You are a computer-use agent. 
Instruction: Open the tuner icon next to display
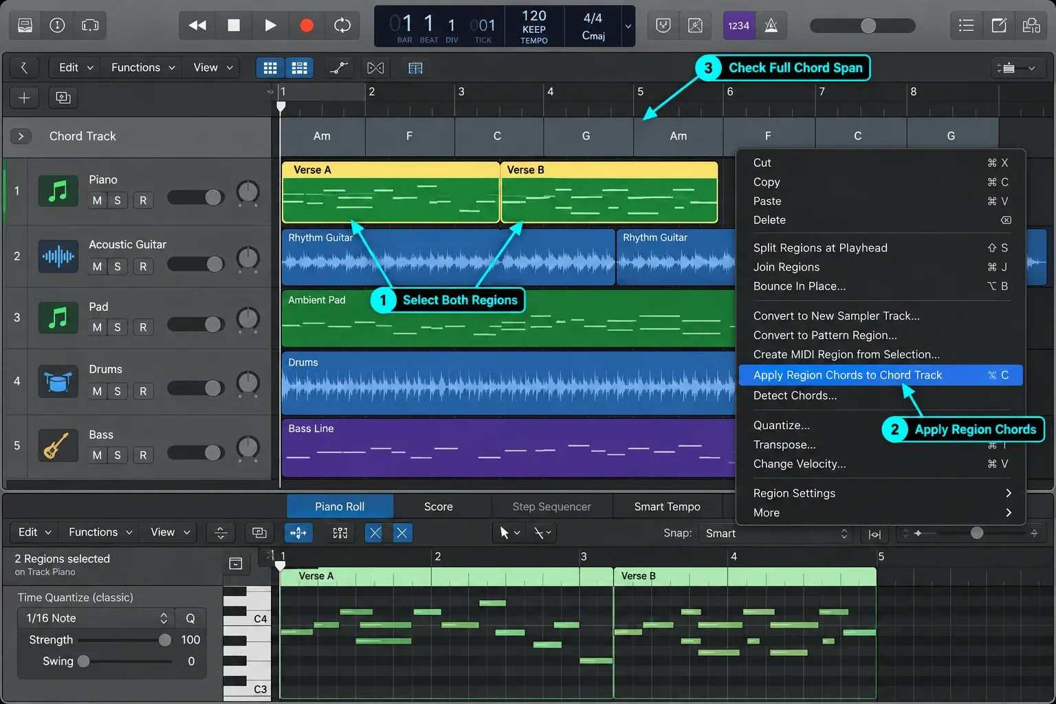coord(663,25)
